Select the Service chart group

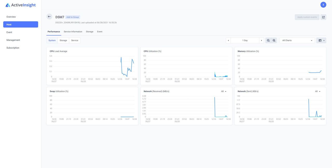tap(75, 40)
